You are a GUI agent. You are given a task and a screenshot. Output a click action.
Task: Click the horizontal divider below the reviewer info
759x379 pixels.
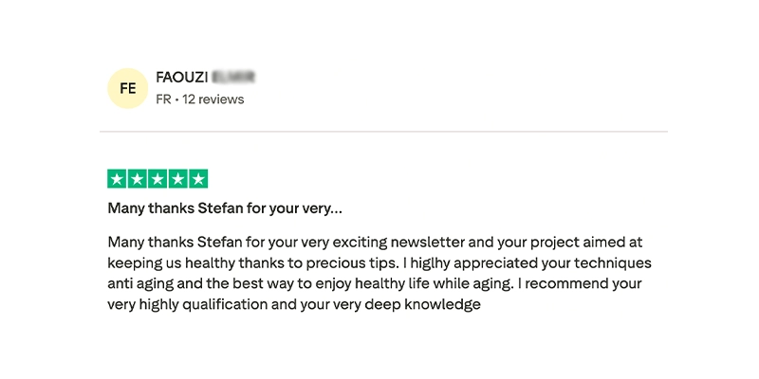pos(383,132)
